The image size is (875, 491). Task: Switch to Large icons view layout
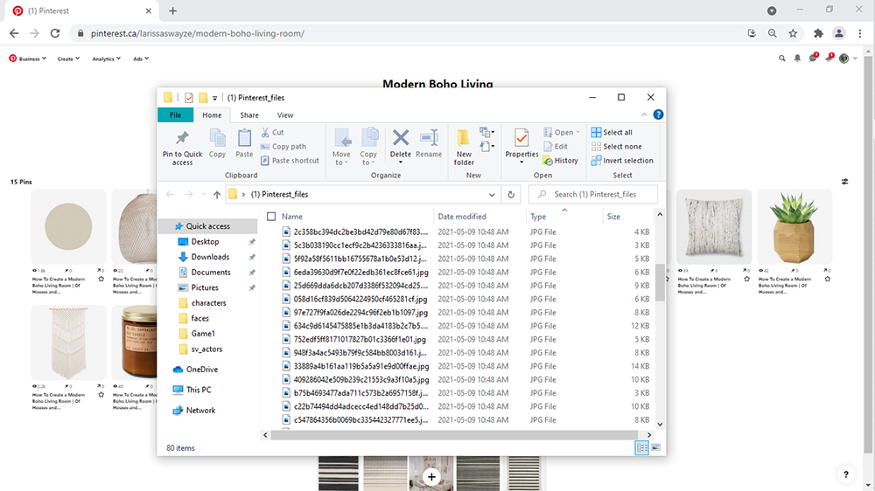[655, 447]
